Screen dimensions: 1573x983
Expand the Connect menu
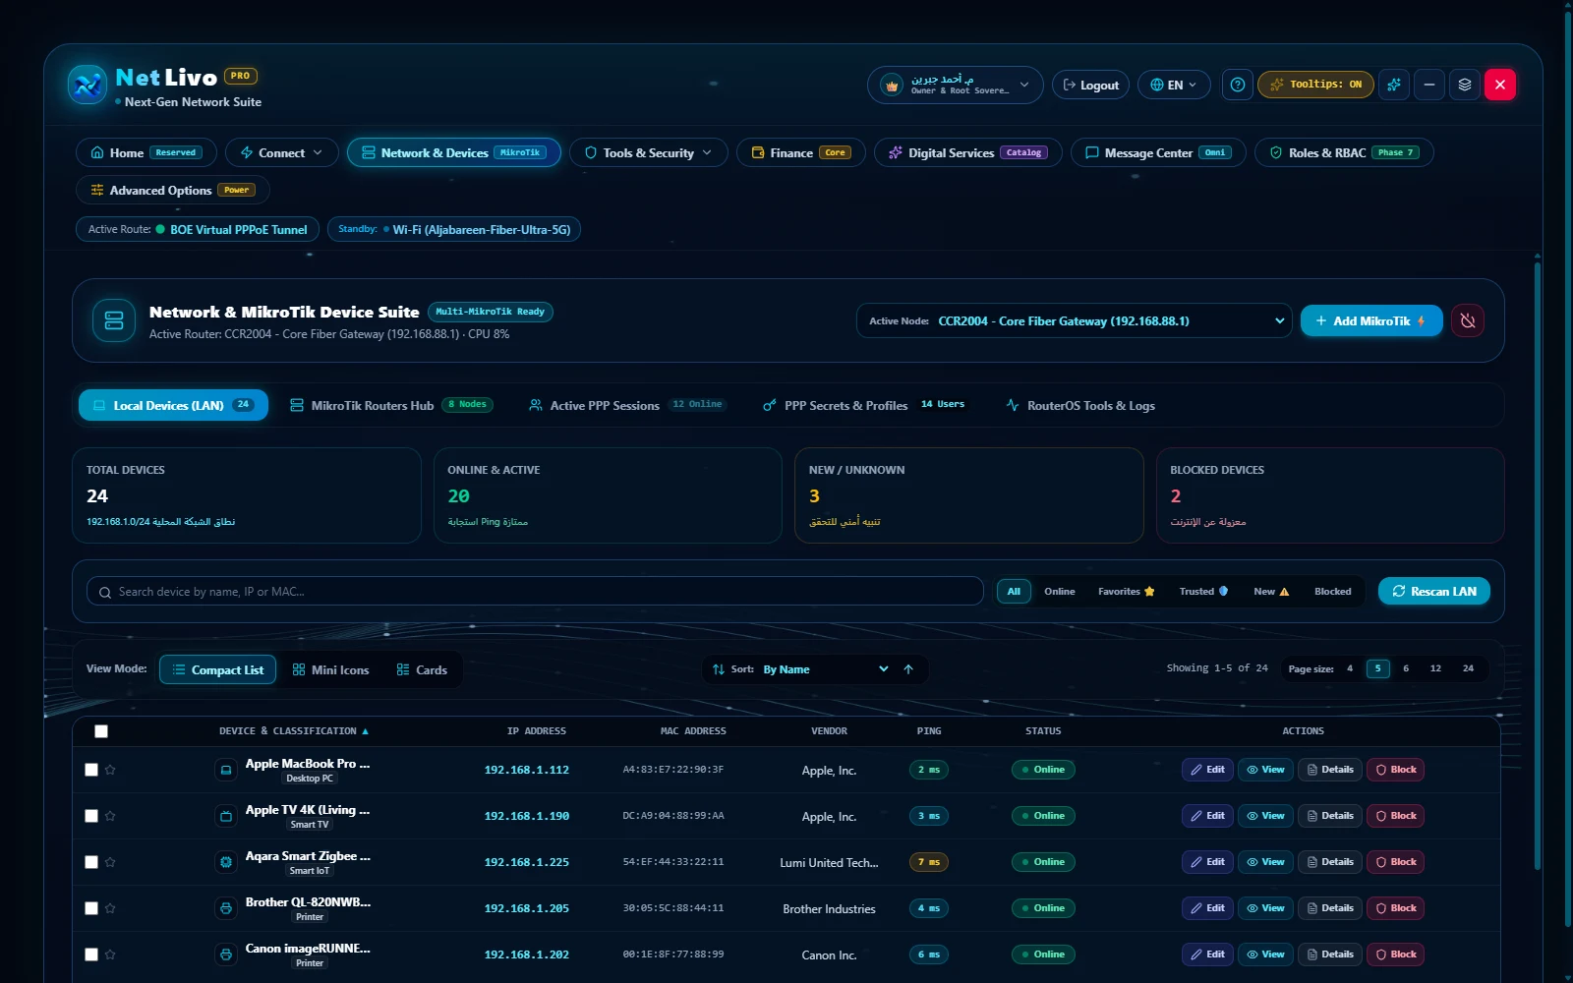(x=281, y=152)
